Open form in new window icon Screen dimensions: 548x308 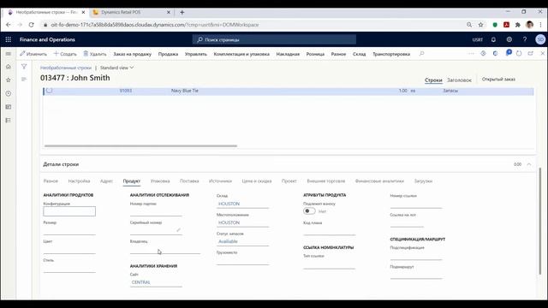pyautogui.click(x=531, y=53)
